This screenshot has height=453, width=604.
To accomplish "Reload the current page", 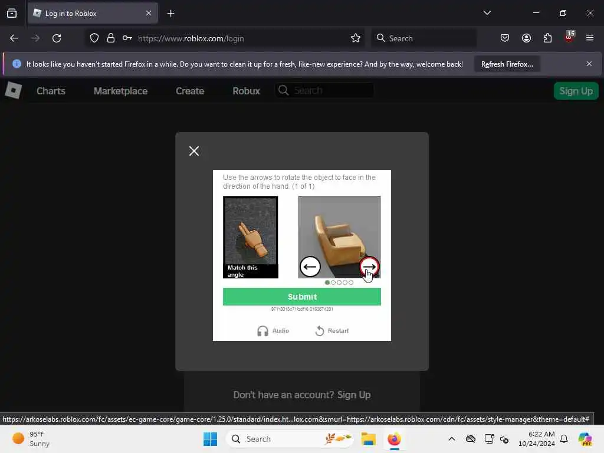I will pos(57,38).
